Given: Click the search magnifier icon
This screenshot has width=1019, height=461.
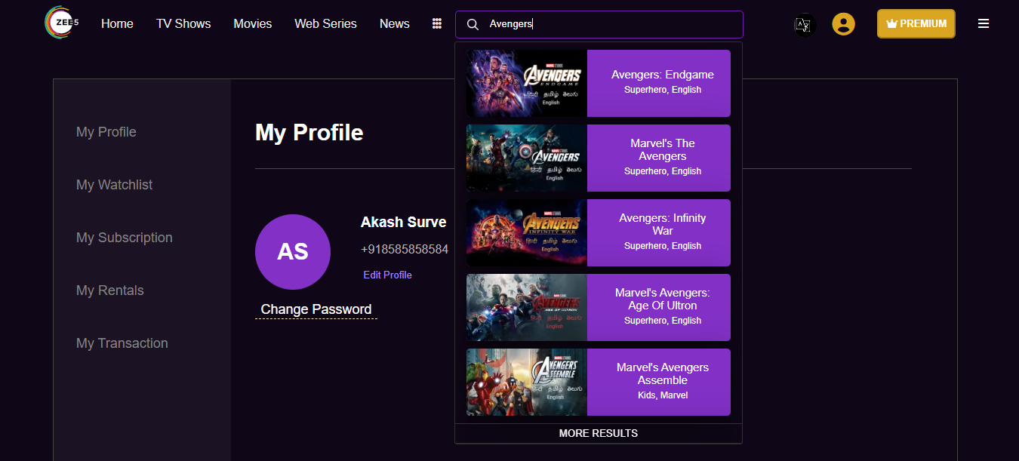Looking at the screenshot, I should click(x=473, y=24).
